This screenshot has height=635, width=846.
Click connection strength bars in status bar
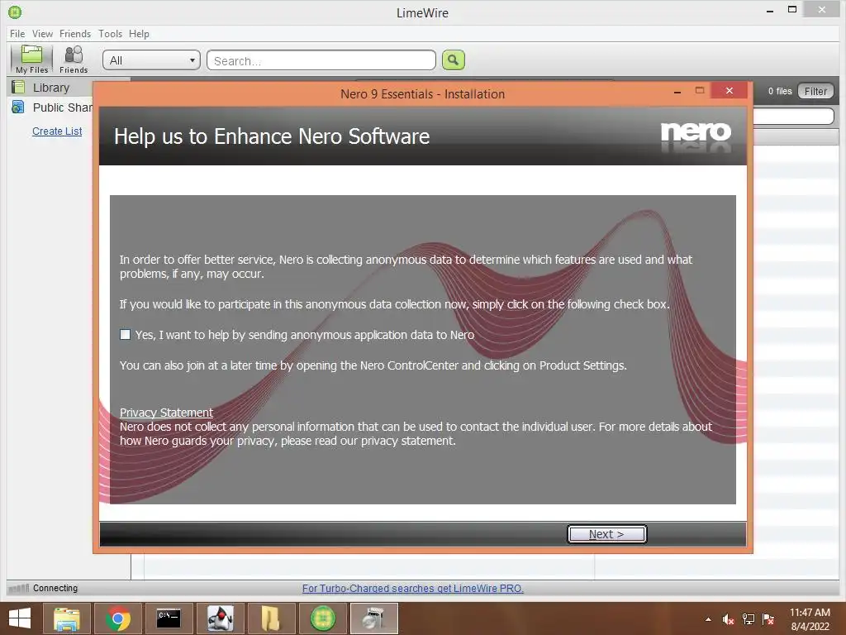pyautogui.click(x=20, y=588)
